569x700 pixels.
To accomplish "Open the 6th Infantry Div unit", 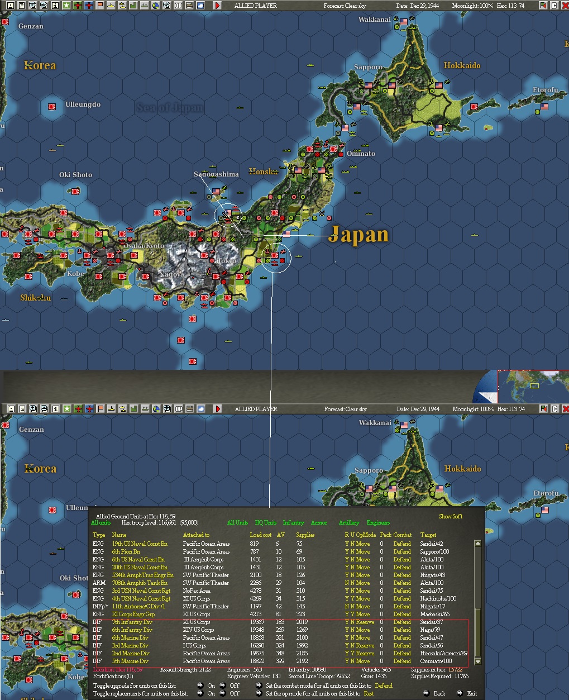I will click(132, 630).
